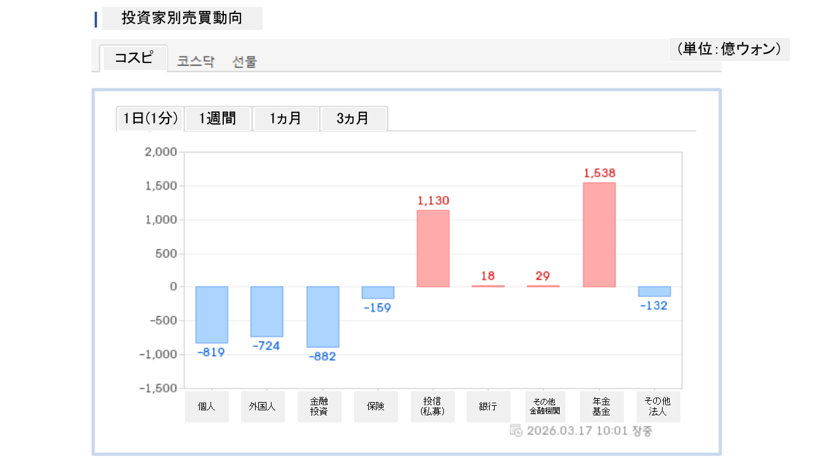814x458 pixels.
Task: Click the 外国人 bar showing -724
Action: (266, 312)
